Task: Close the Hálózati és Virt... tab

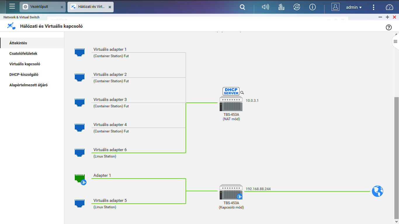Action: pyautogui.click(x=110, y=7)
